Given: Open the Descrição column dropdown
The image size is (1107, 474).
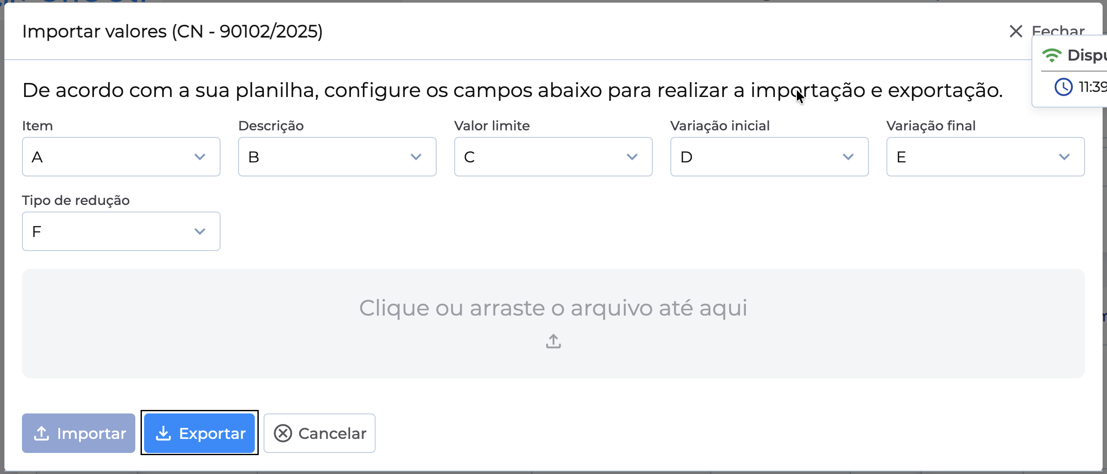Looking at the screenshot, I should (x=337, y=157).
